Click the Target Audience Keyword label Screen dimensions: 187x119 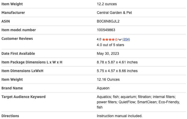click(x=24, y=97)
